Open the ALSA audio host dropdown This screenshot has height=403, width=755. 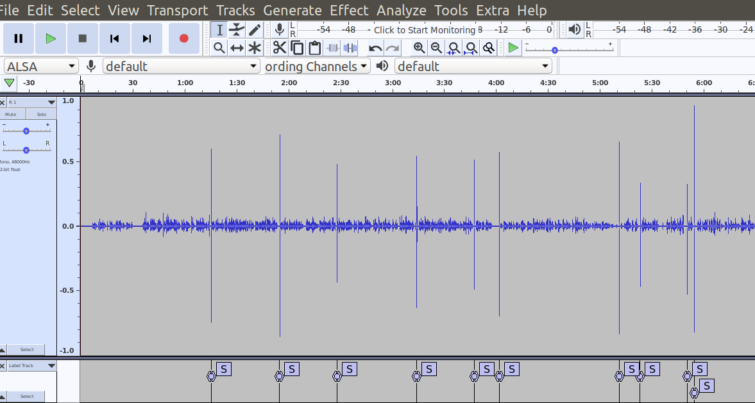[40, 65]
